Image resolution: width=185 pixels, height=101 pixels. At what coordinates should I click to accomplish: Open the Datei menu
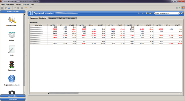click(x=3, y=4)
